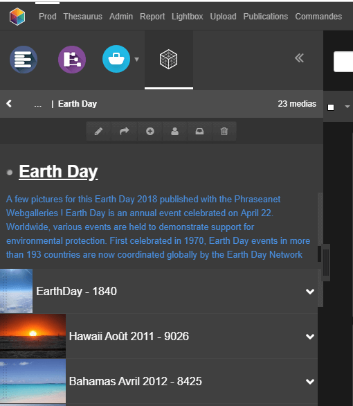The image size is (353, 406).
Task: Click the Phraseanet cube logo
Action: point(17,17)
